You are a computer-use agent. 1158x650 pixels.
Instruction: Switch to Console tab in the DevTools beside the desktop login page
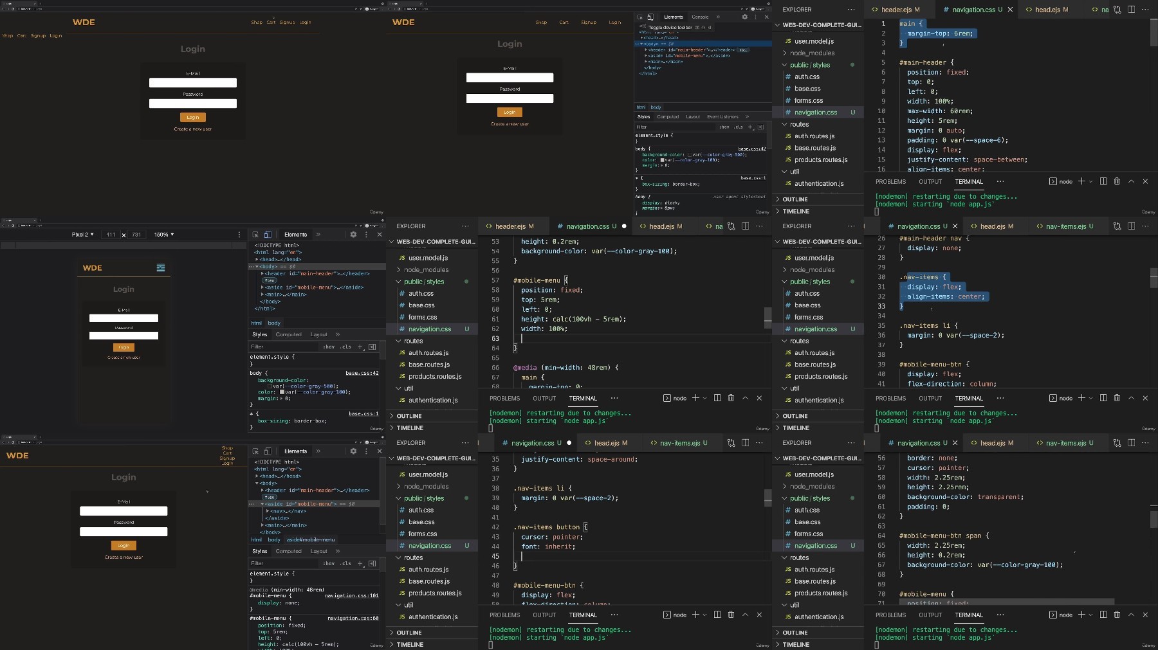pos(700,17)
